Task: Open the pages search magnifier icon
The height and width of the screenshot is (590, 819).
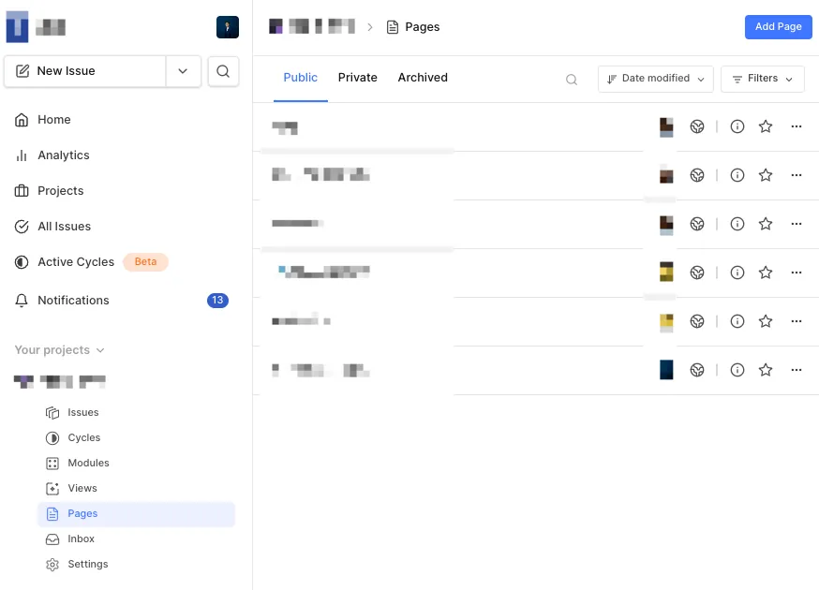Action: coord(572,80)
